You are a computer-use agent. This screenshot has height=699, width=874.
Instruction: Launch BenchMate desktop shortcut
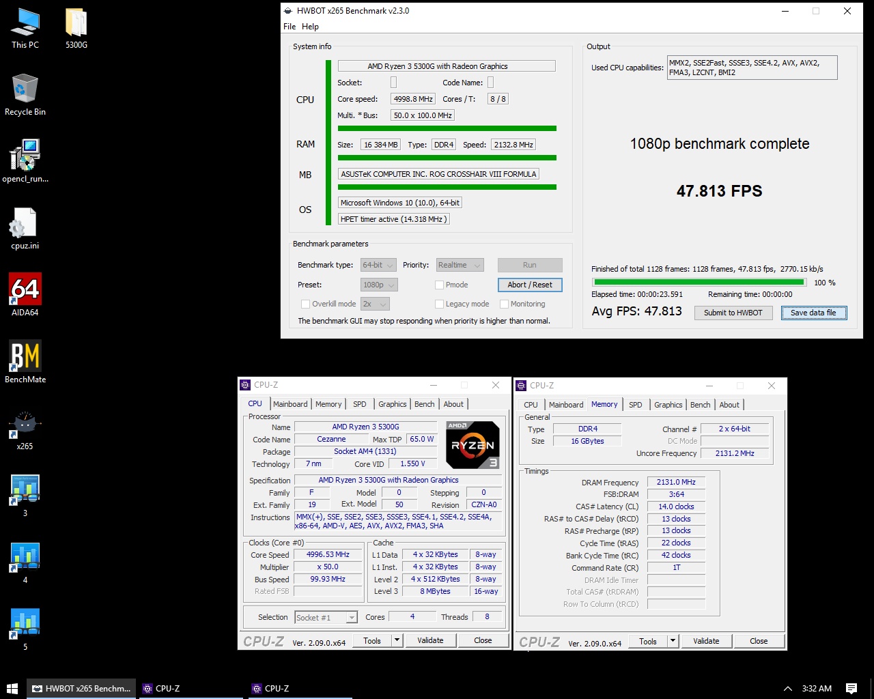[25, 363]
